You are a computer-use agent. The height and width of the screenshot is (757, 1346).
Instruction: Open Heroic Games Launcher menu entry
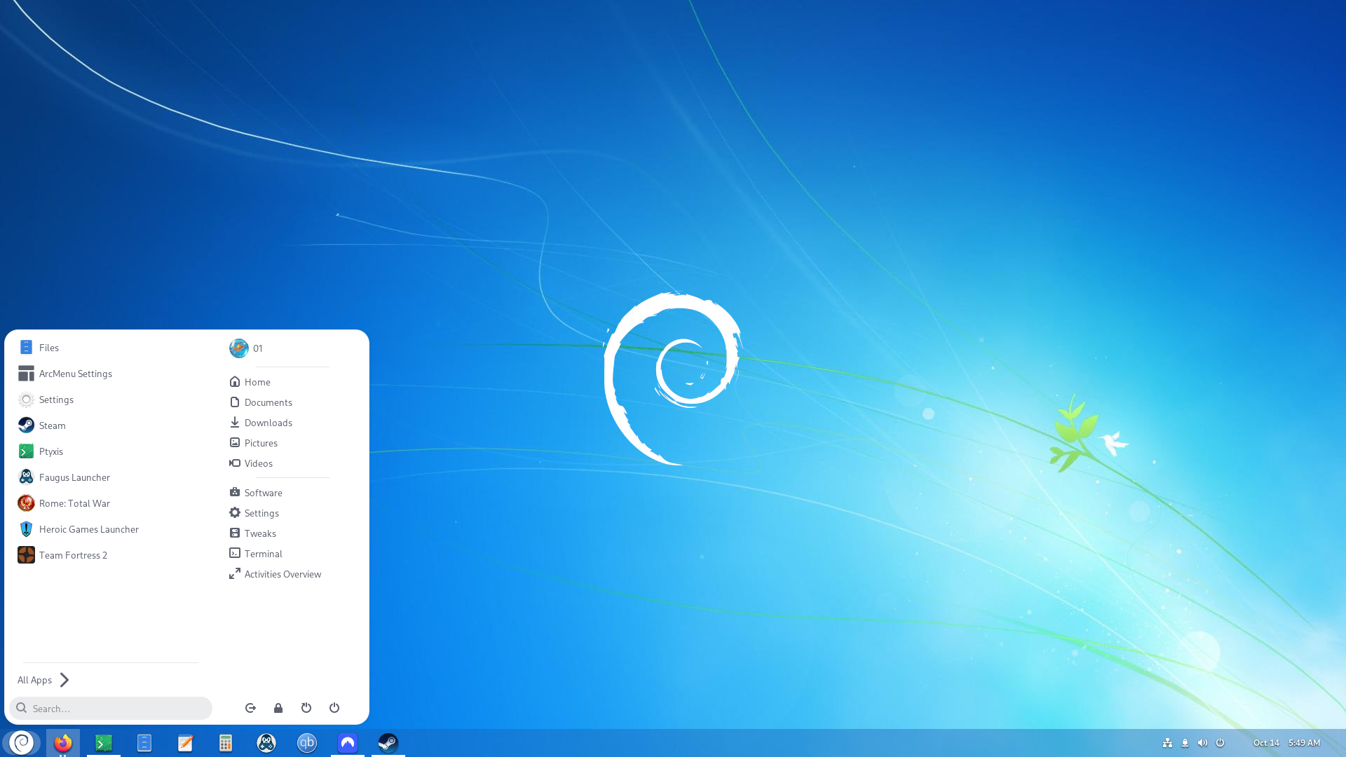pos(88,529)
